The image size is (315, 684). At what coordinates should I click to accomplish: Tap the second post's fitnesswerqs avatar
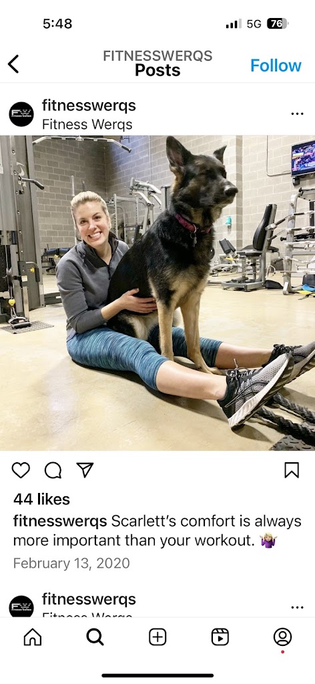(21, 607)
